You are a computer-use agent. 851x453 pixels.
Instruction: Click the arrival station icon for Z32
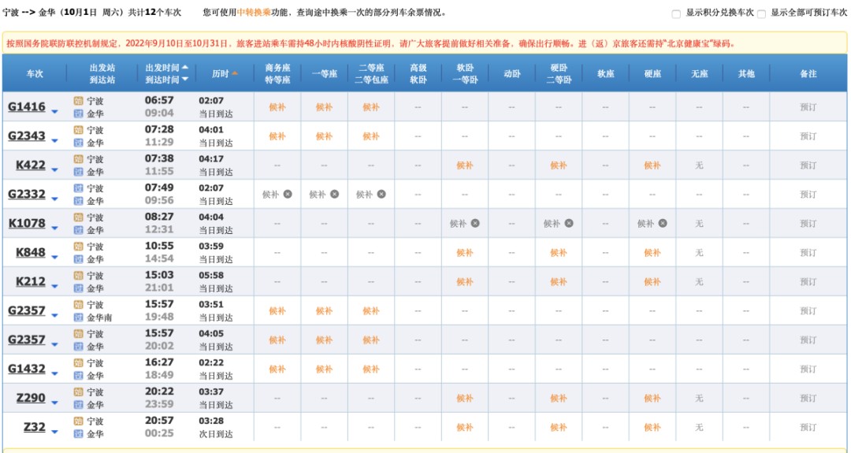(78, 434)
